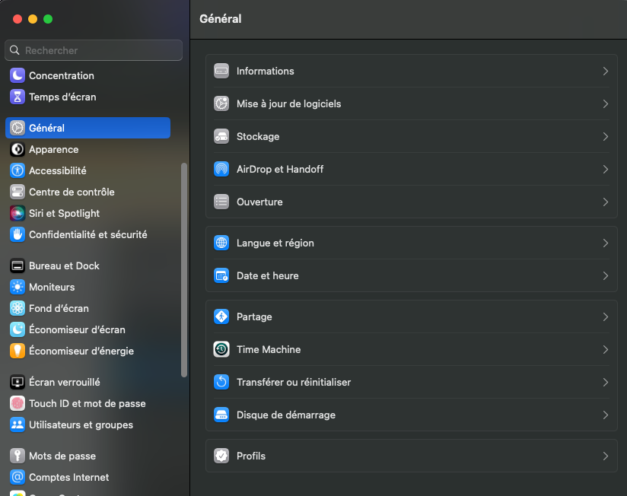Select the Bureau et Dock icon
This screenshot has width=627, height=496.
tap(18, 265)
